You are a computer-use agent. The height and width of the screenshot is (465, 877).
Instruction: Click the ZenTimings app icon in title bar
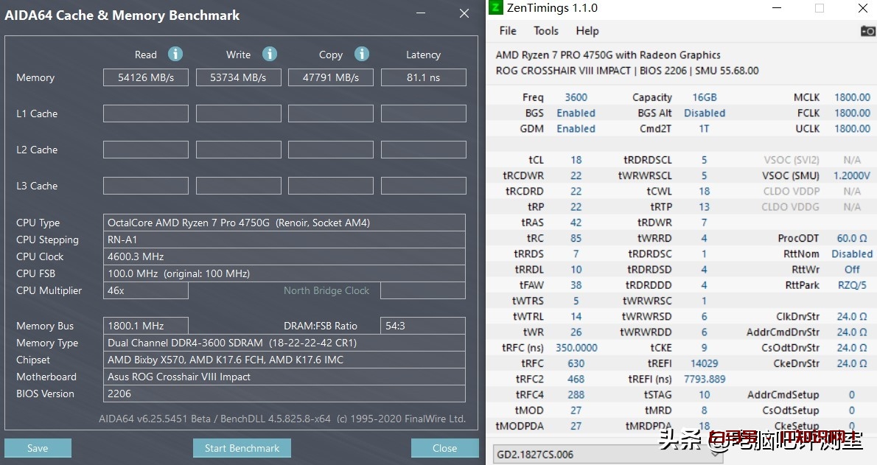pos(496,8)
